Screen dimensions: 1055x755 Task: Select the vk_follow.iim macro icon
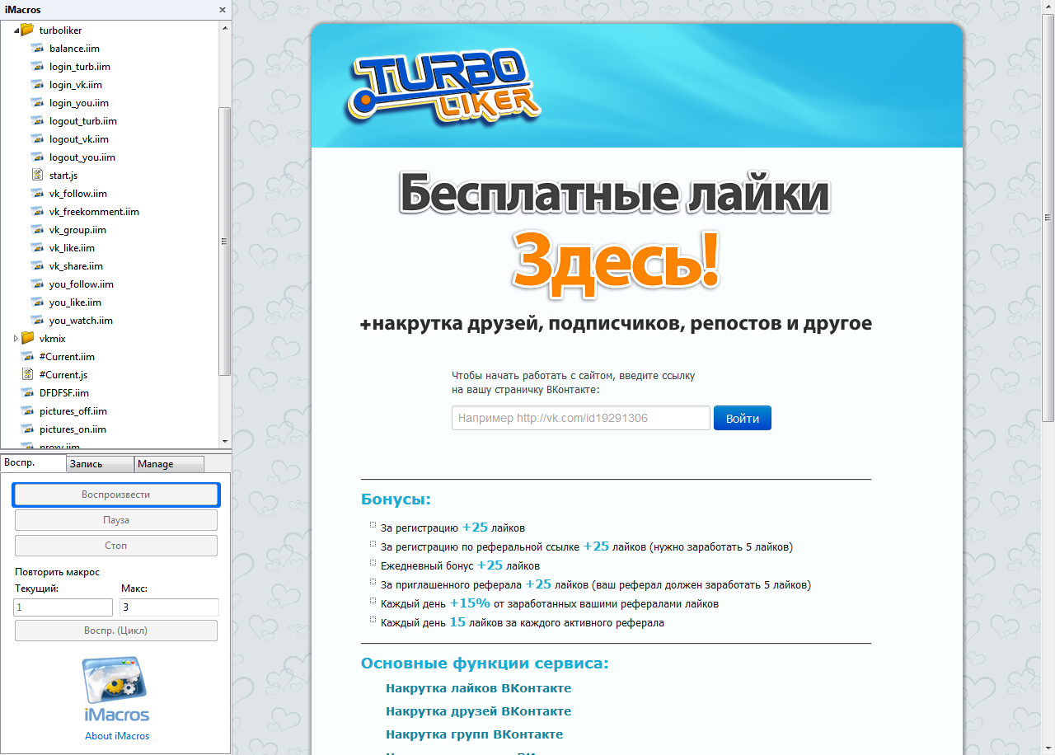[37, 193]
